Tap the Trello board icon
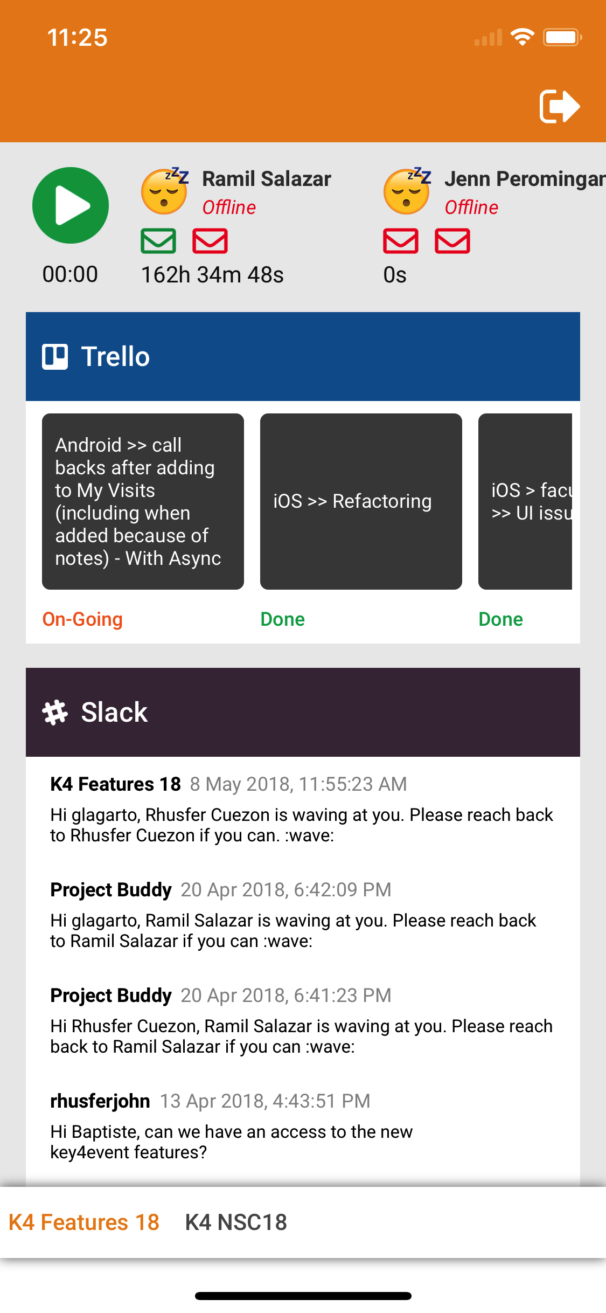606x1313 pixels. pyautogui.click(x=55, y=357)
